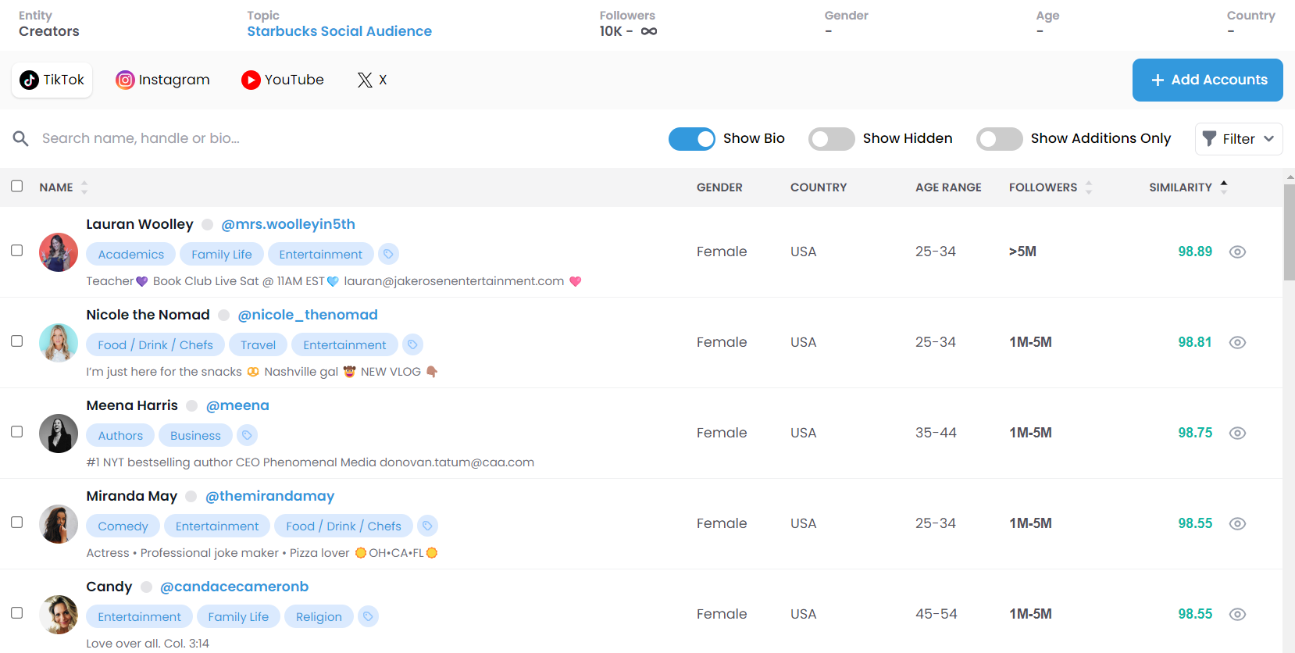This screenshot has height=653, width=1295.
Task: Open the Country filter value
Action: [x=1231, y=32]
